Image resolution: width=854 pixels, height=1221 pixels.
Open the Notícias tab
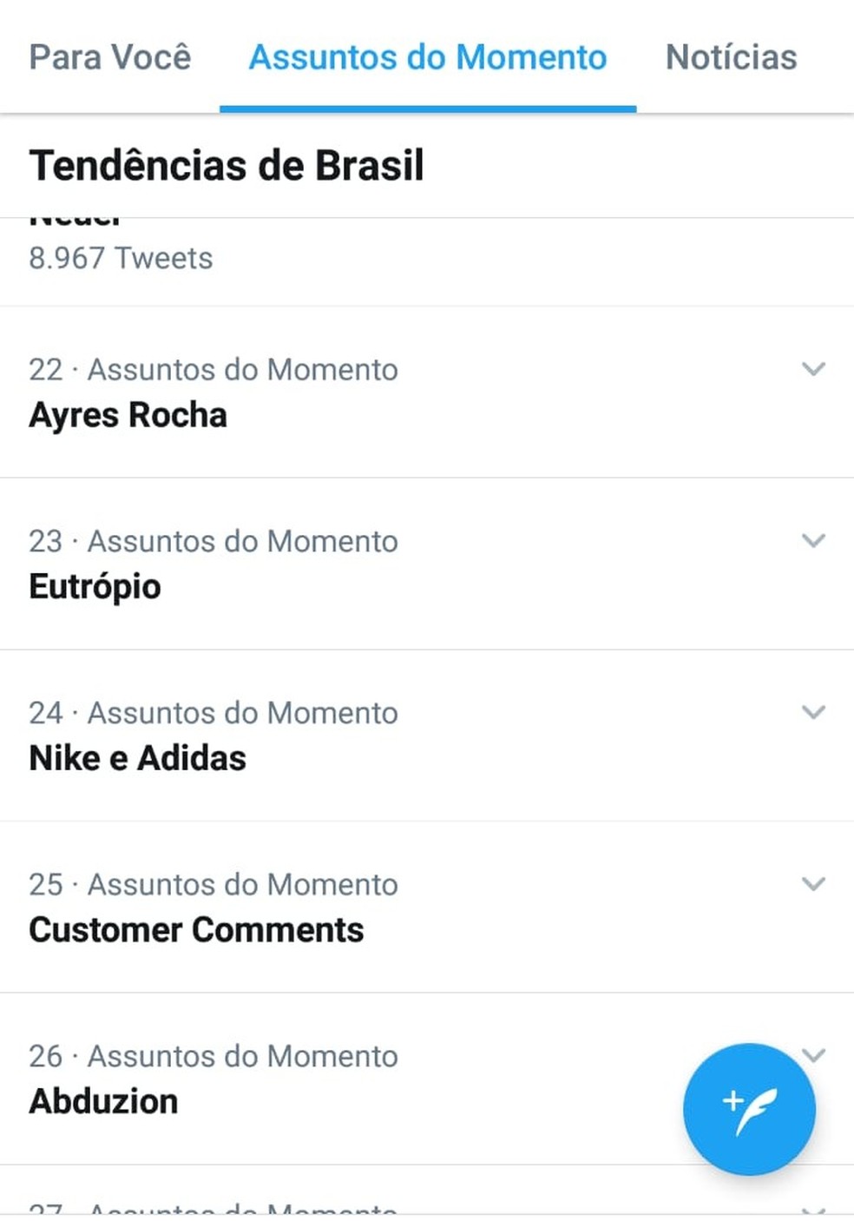point(730,57)
